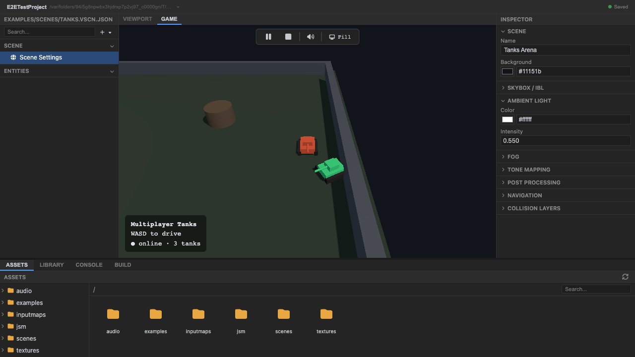
Task: Focus the assets search box
Action: pyautogui.click(x=596, y=289)
